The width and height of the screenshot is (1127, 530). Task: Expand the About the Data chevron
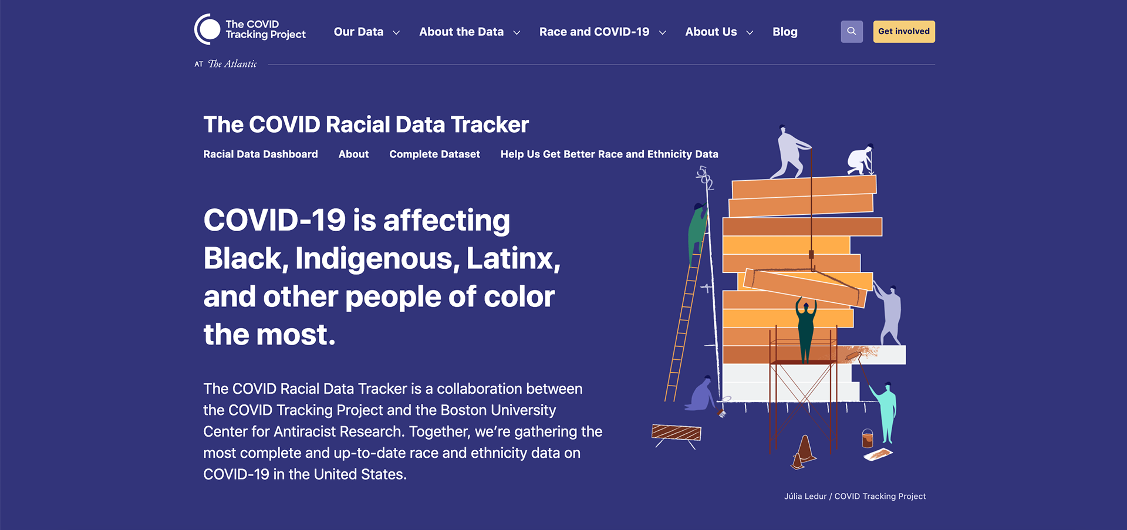(517, 33)
